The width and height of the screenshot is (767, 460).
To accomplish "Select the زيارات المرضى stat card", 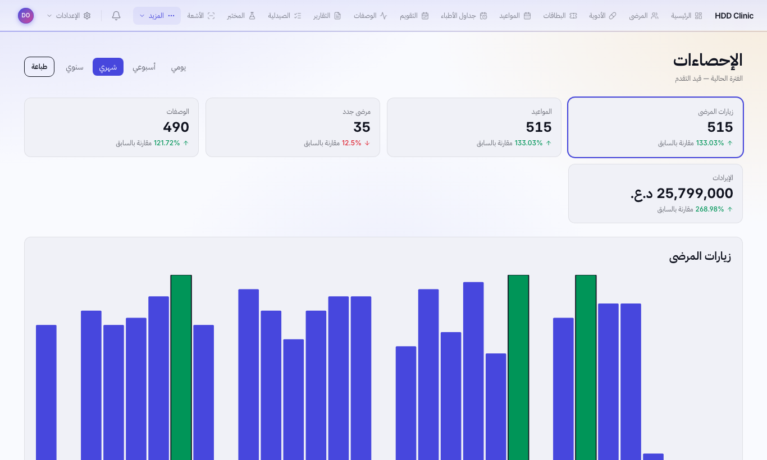I will 655,127.
